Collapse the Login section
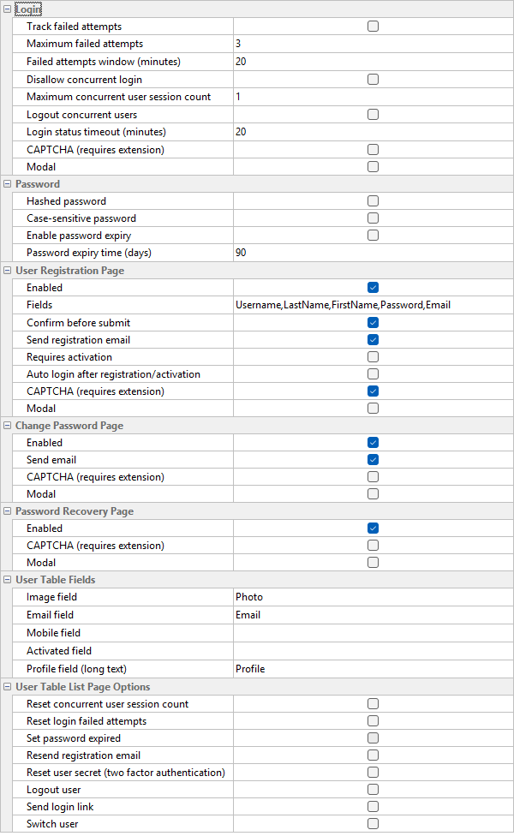 (8, 9)
